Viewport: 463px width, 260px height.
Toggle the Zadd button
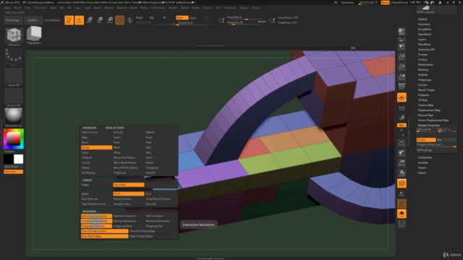tap(182, 17)
